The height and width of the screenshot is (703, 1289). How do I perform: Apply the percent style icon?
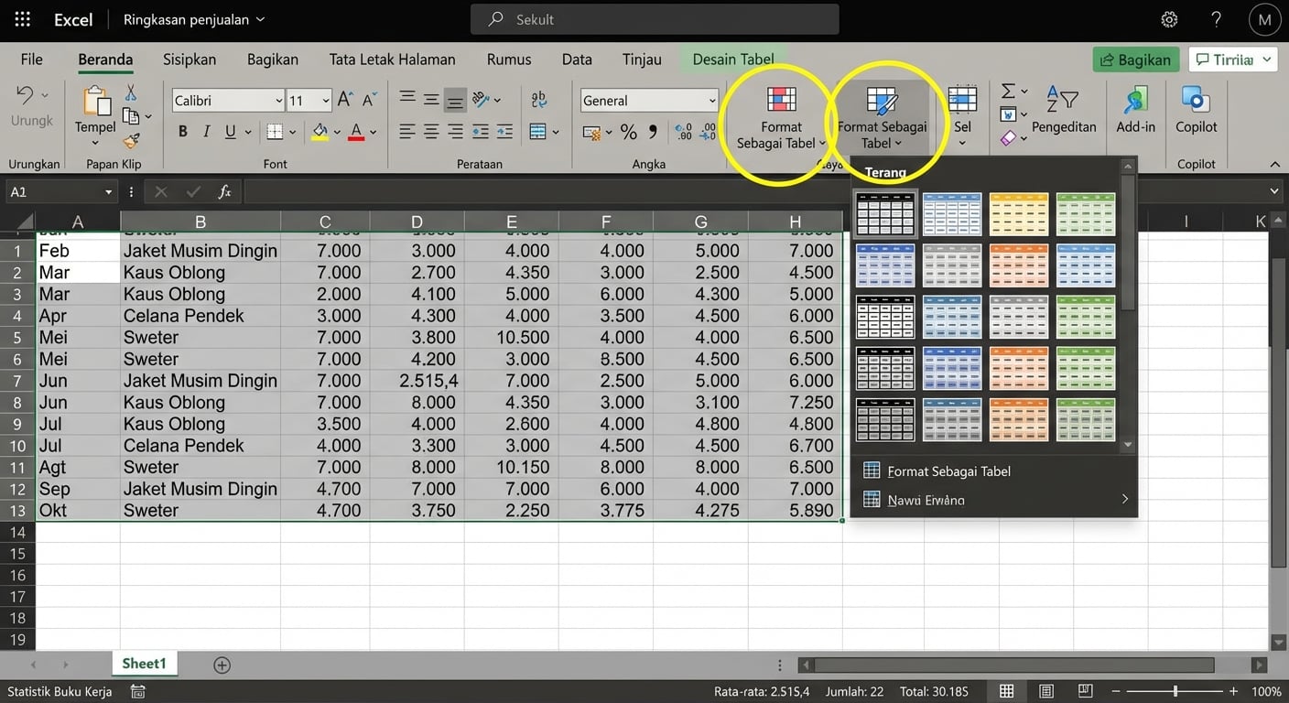click(629, 133)
